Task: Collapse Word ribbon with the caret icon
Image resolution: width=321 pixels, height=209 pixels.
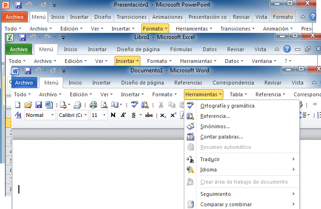Action: point(314,83)
